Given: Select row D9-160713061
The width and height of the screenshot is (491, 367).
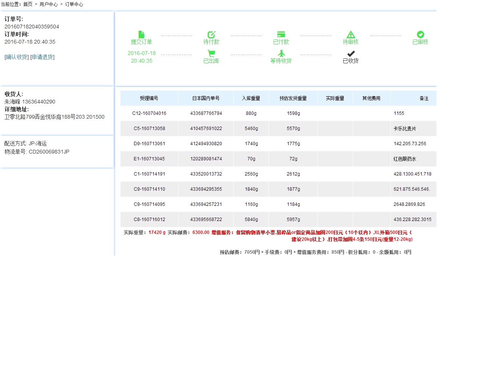Looking at the screenshot, I should tap(278, 144).
